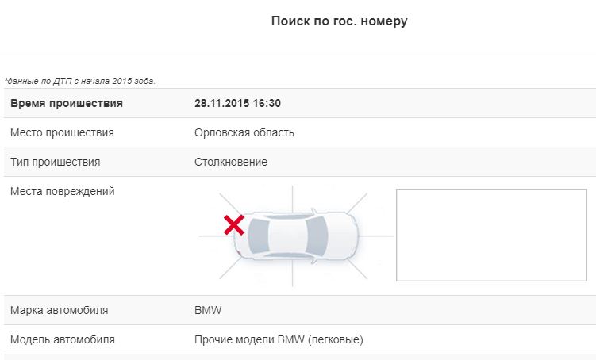The image size is (596, 360).
Task: Click the "Орловская область" value
Action: pos(244,132)
